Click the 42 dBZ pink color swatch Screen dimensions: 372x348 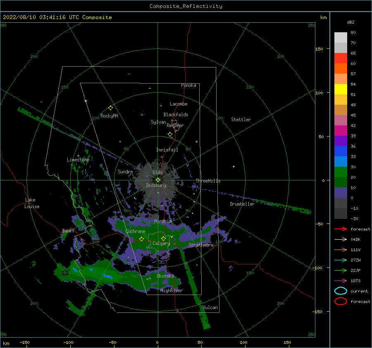coord(341,120)
